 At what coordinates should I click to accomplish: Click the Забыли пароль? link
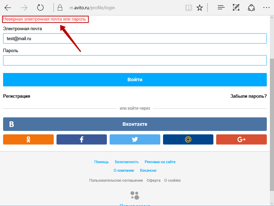click(249, 96)
